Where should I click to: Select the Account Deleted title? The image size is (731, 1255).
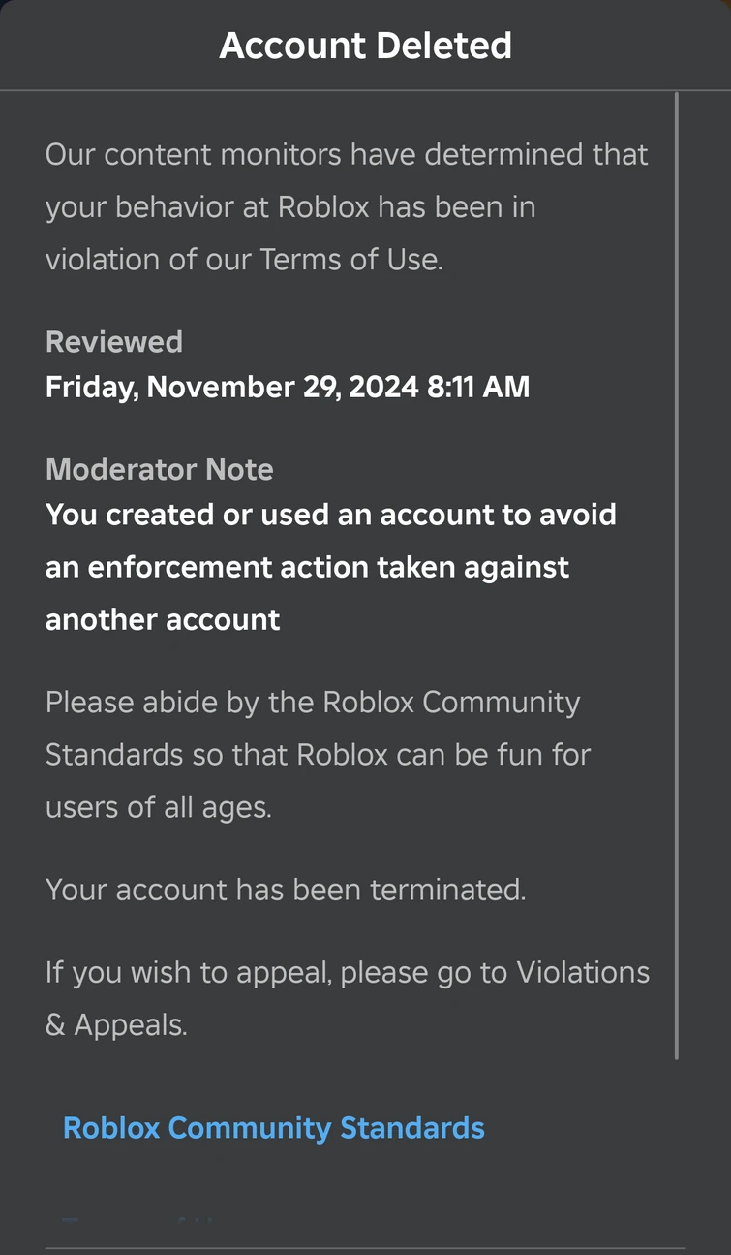point(365,45)
